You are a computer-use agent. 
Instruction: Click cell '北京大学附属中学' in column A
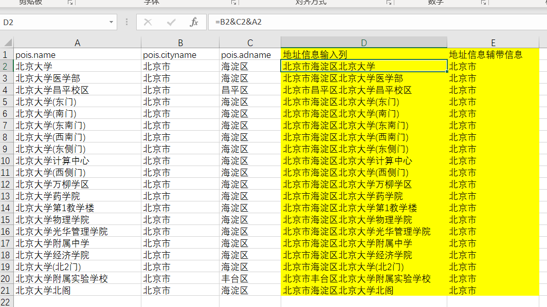coord(78,243)
